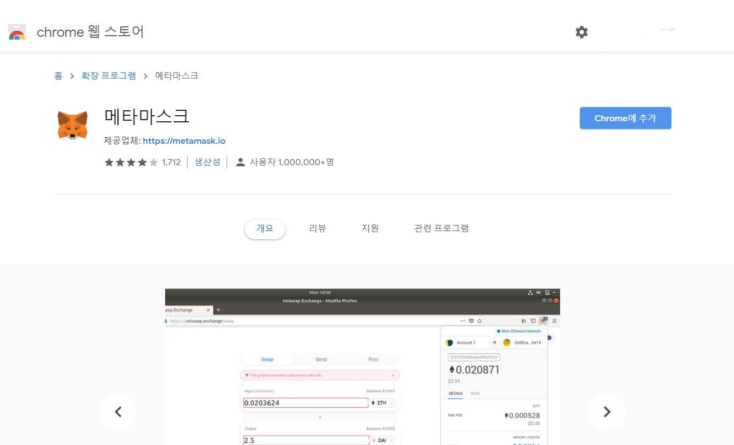The width and height of the screenshot is (734, 445).
Task: Select the '개요' tab
Action: (x=265, y=229)
